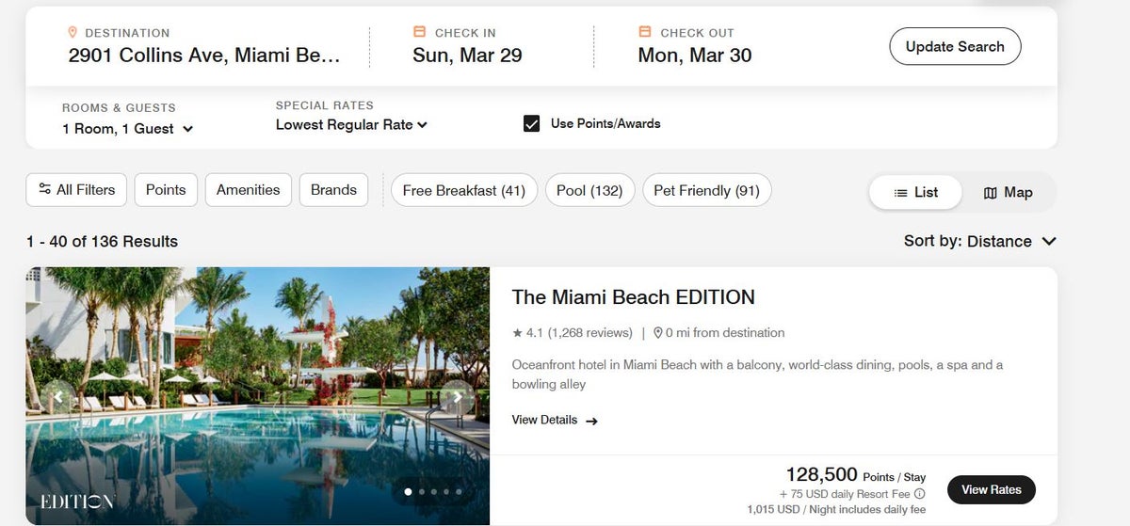Toggle Pet Friendly (91) filter
The width and height of the screenshot is (1130, 526).
point(706,190)
